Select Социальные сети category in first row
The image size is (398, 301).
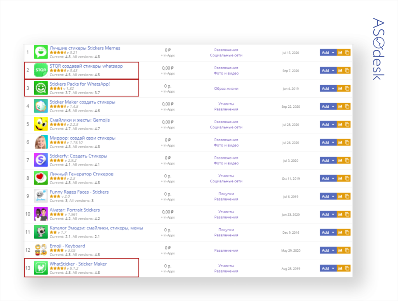coord(226,55)
